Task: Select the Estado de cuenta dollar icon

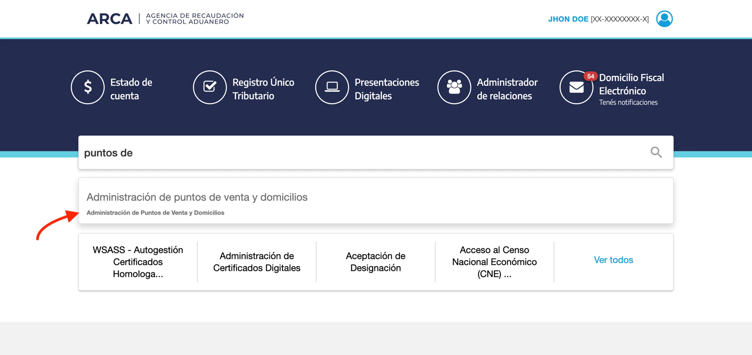Action: (88, 87)
